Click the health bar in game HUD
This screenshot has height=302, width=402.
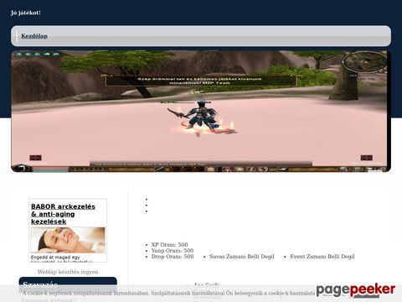pyautogui.click(x=50, y=168)
